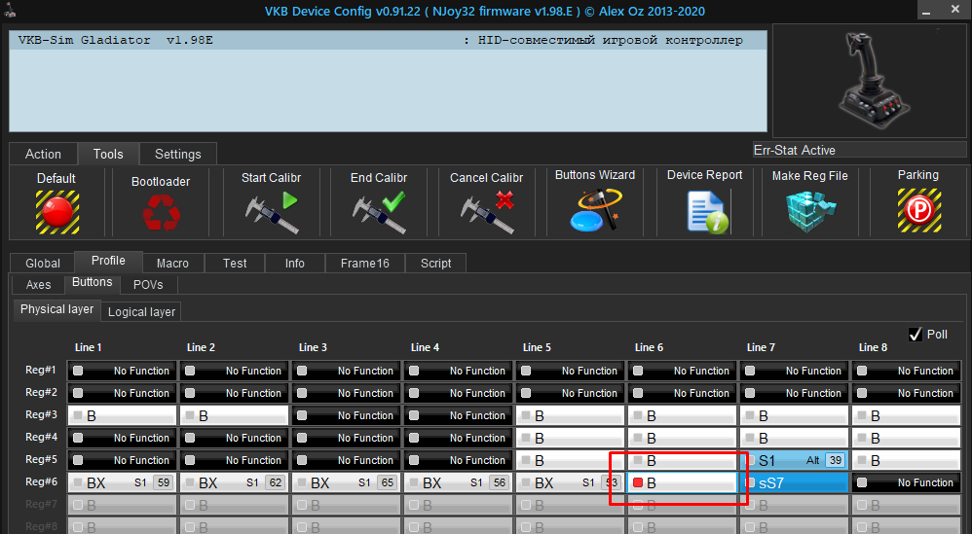Activate the Parking icon

click(x=919, y=210)
